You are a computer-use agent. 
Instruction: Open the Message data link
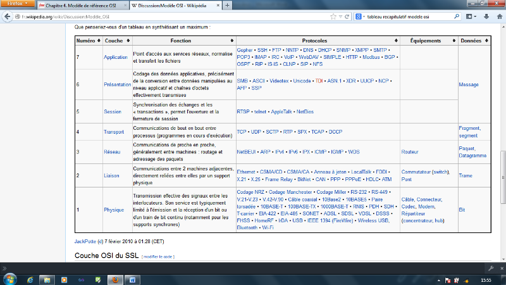pos(469,85)
